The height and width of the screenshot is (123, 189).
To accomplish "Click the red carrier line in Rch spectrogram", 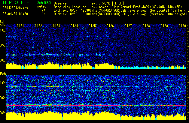I will tap(96, 105).
